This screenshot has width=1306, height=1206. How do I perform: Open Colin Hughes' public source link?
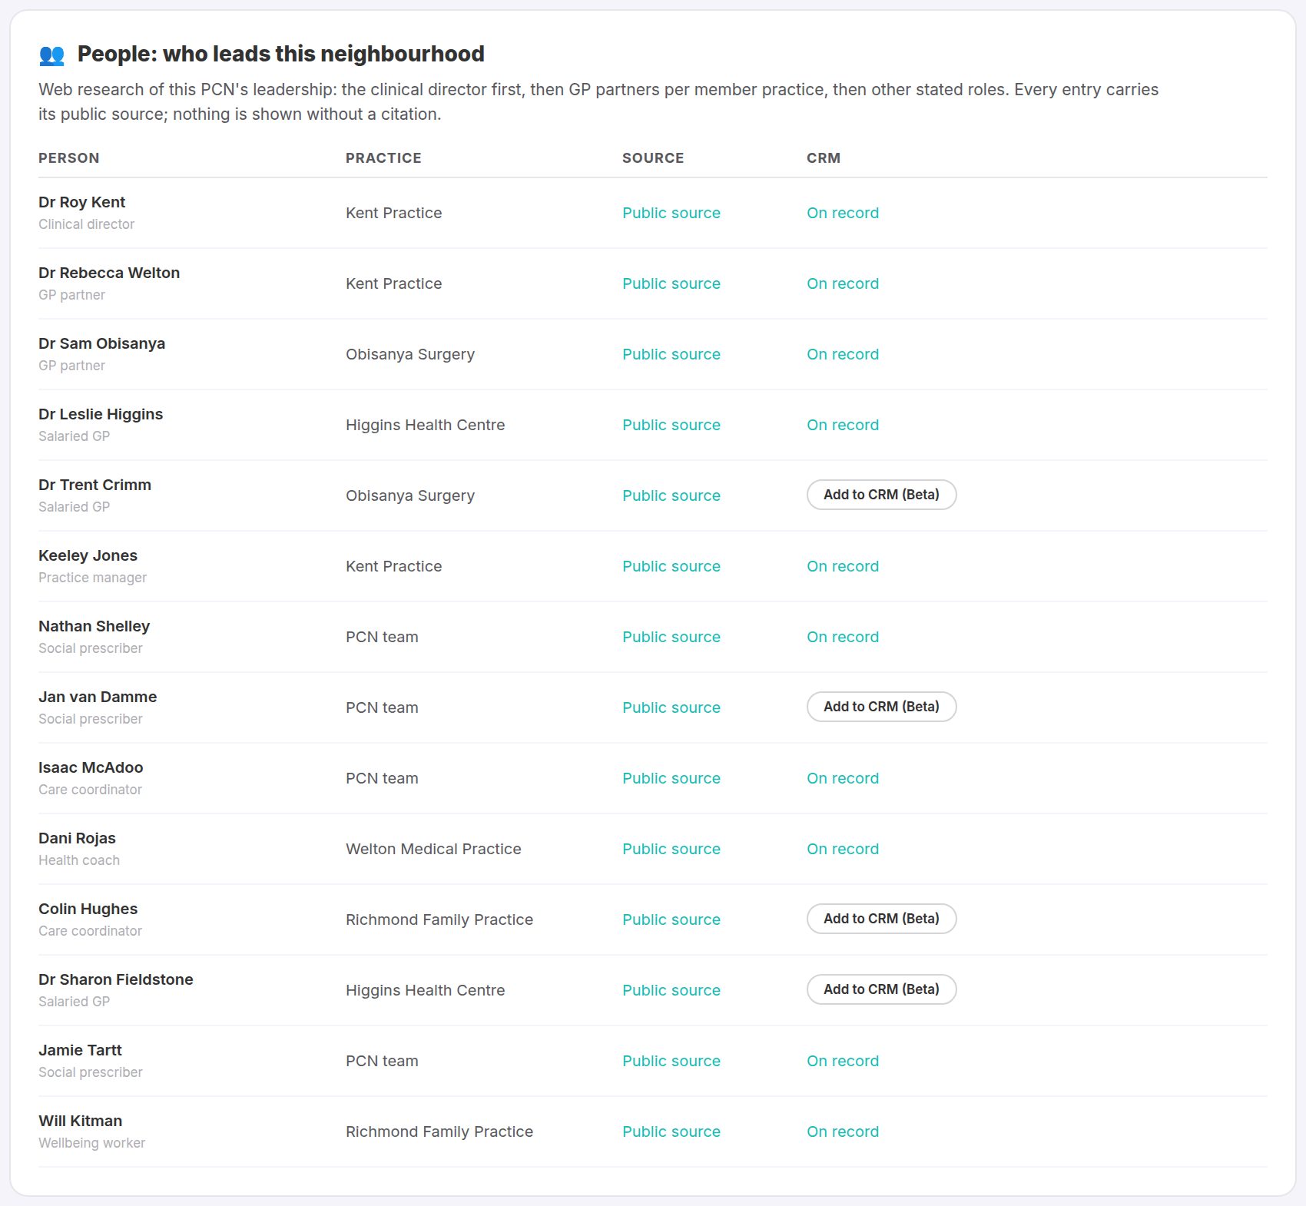[671, 919]
